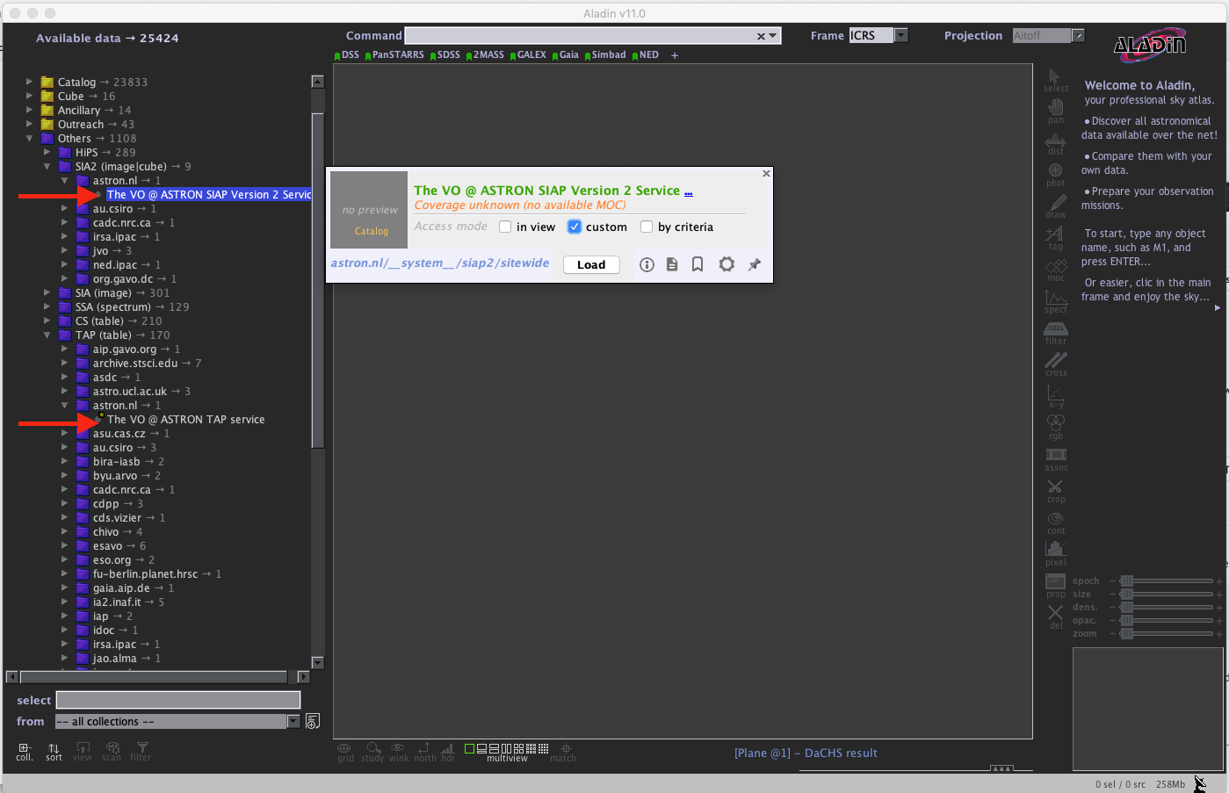Open the spect tool

click(x=1056, y=302)
